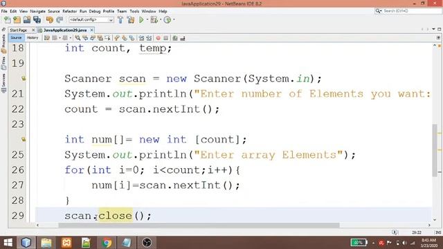Switch to the Start Page tab
This screenshot has width=443, height=249.
click(x=19, y=30)
